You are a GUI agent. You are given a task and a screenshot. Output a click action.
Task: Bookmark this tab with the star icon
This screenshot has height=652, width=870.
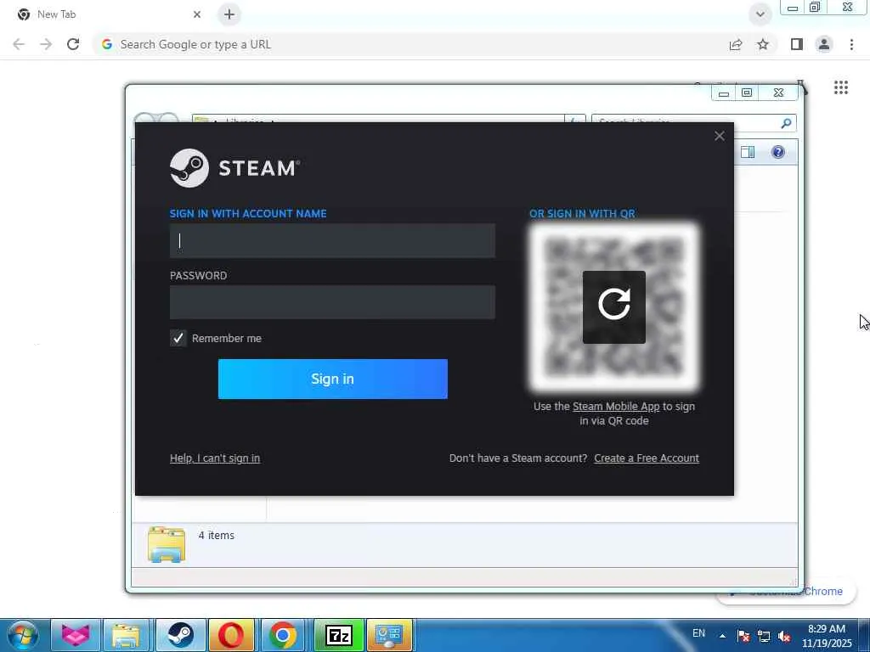pos(763,44)
